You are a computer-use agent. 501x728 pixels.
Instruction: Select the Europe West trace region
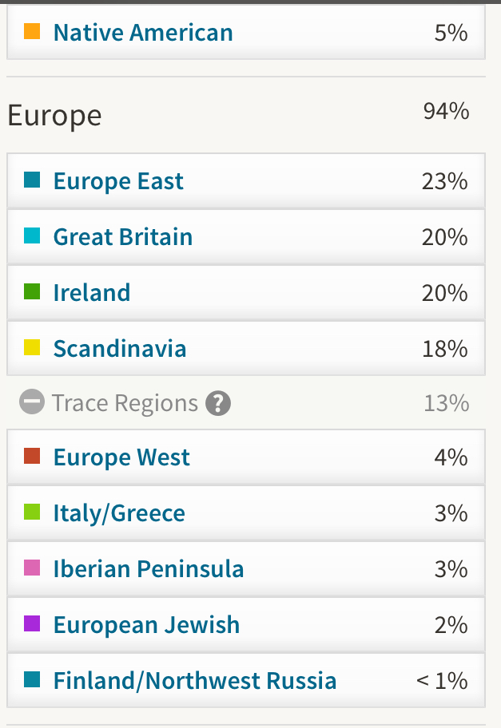[x=246, y=457]
